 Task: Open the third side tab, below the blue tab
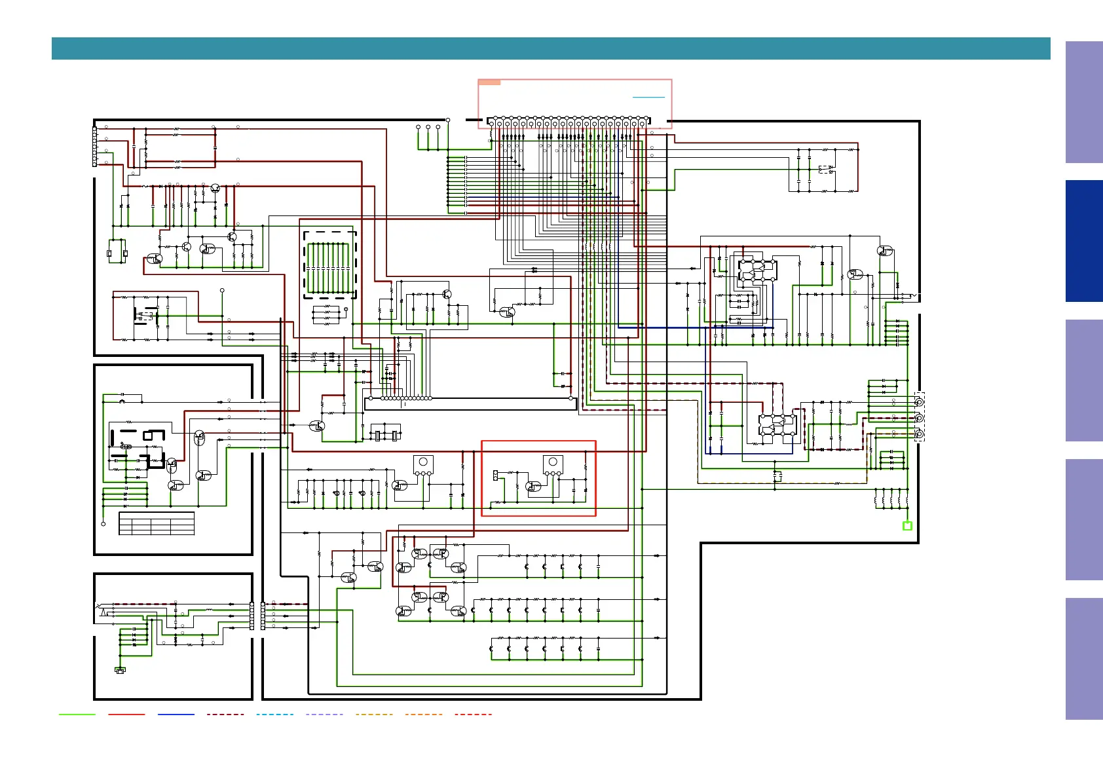point(1084,381)
